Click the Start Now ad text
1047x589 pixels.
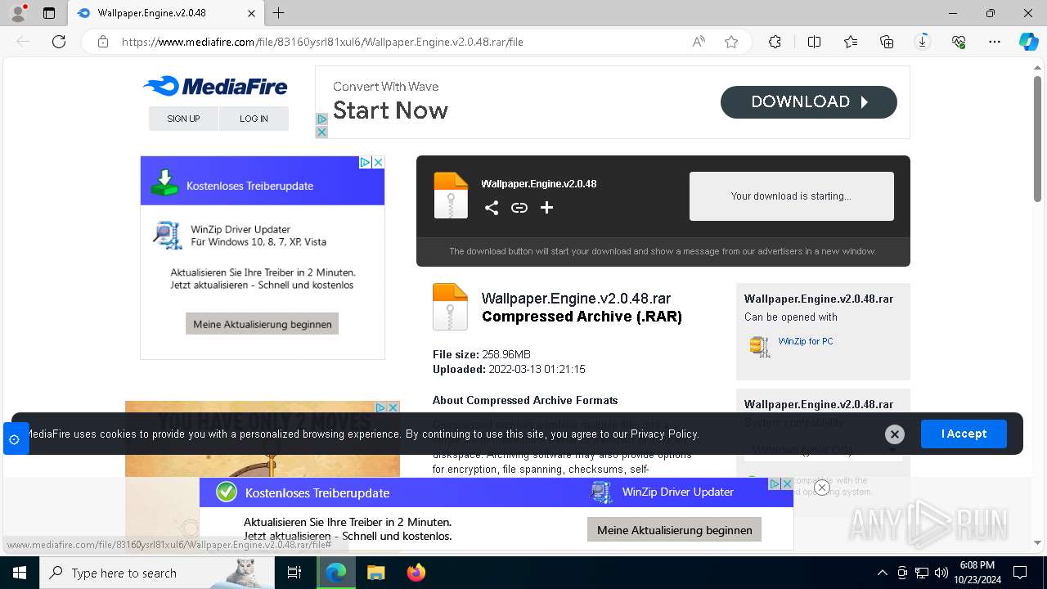click(390, 110)
